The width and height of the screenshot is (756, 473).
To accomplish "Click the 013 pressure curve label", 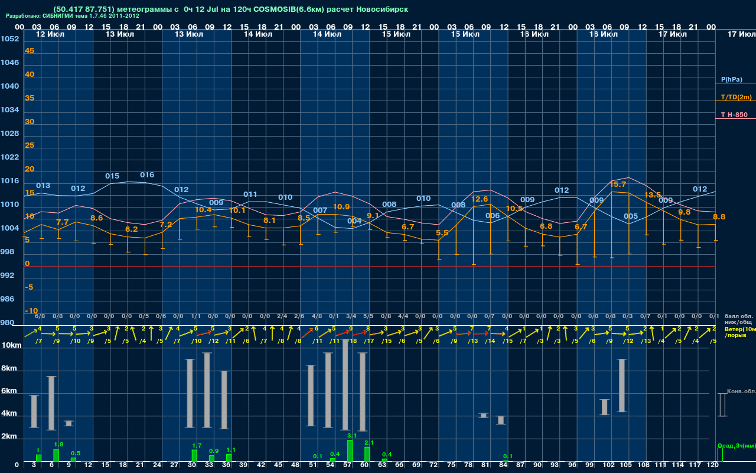I will click(43, 186).
